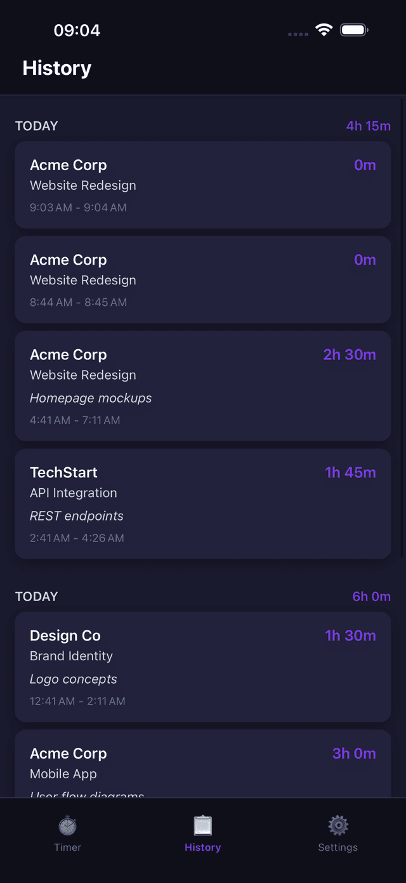
Task: Tap the 6h 0m daily total
Action: [x=372, y=596]
